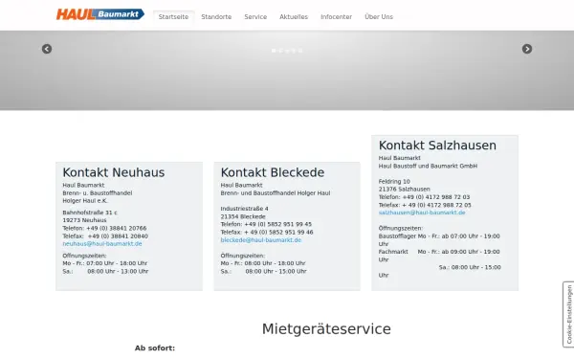Click the Kontakt Bleckede heading
574x359 pixels.
[273, 172]
